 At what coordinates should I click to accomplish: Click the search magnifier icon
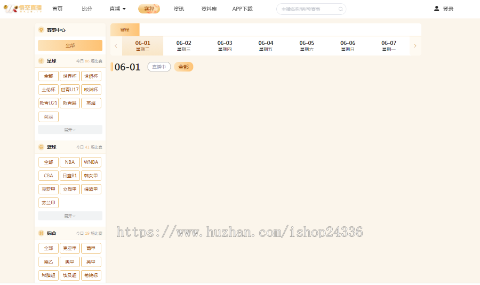(x=340, y=9)
